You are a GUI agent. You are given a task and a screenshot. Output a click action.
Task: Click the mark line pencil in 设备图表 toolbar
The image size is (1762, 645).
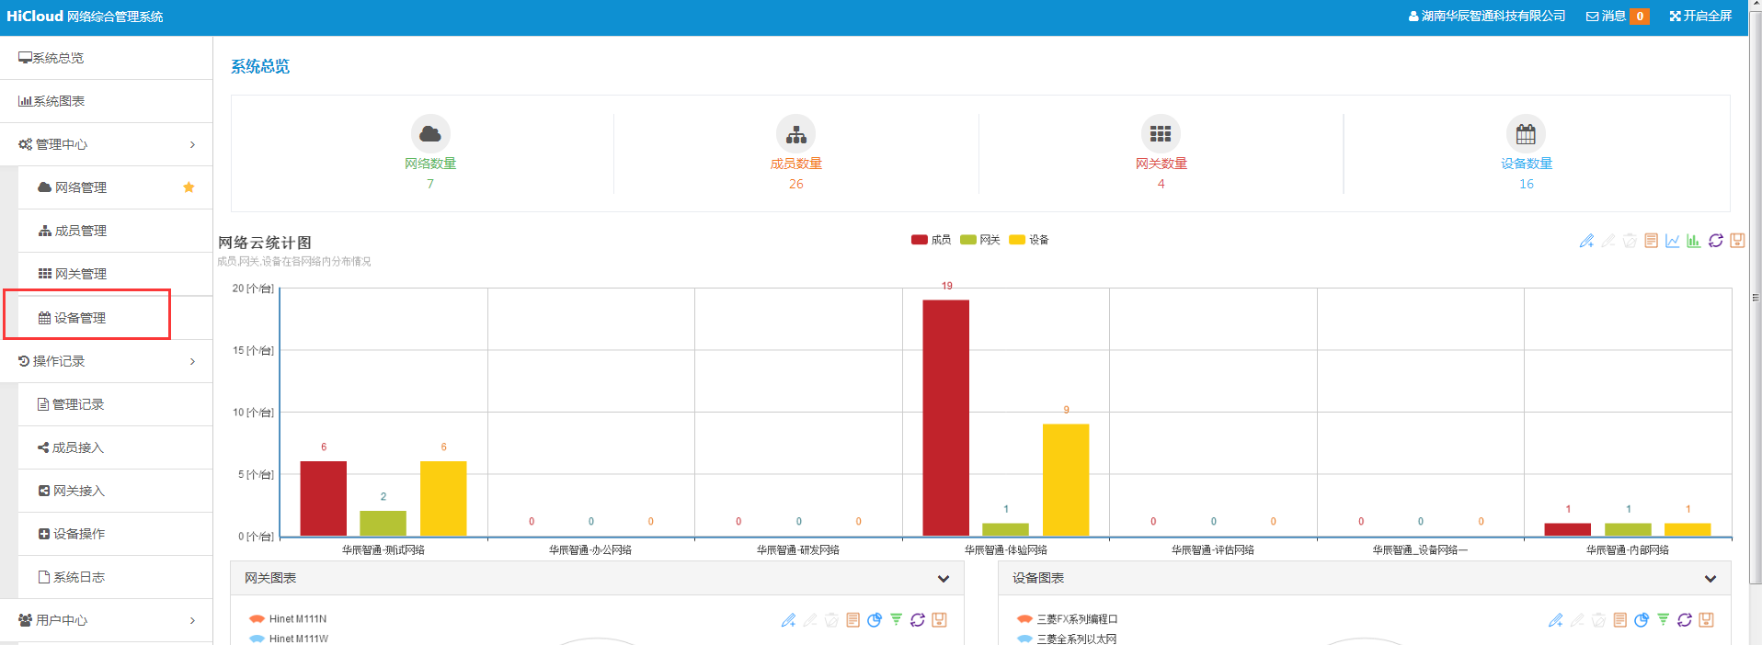coord(1555,620)
